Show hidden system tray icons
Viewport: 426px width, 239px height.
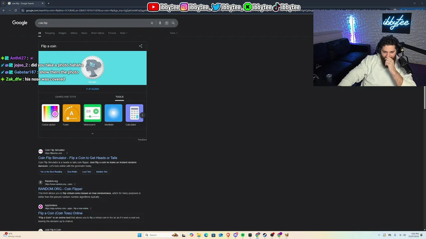(x=379, y=235)
